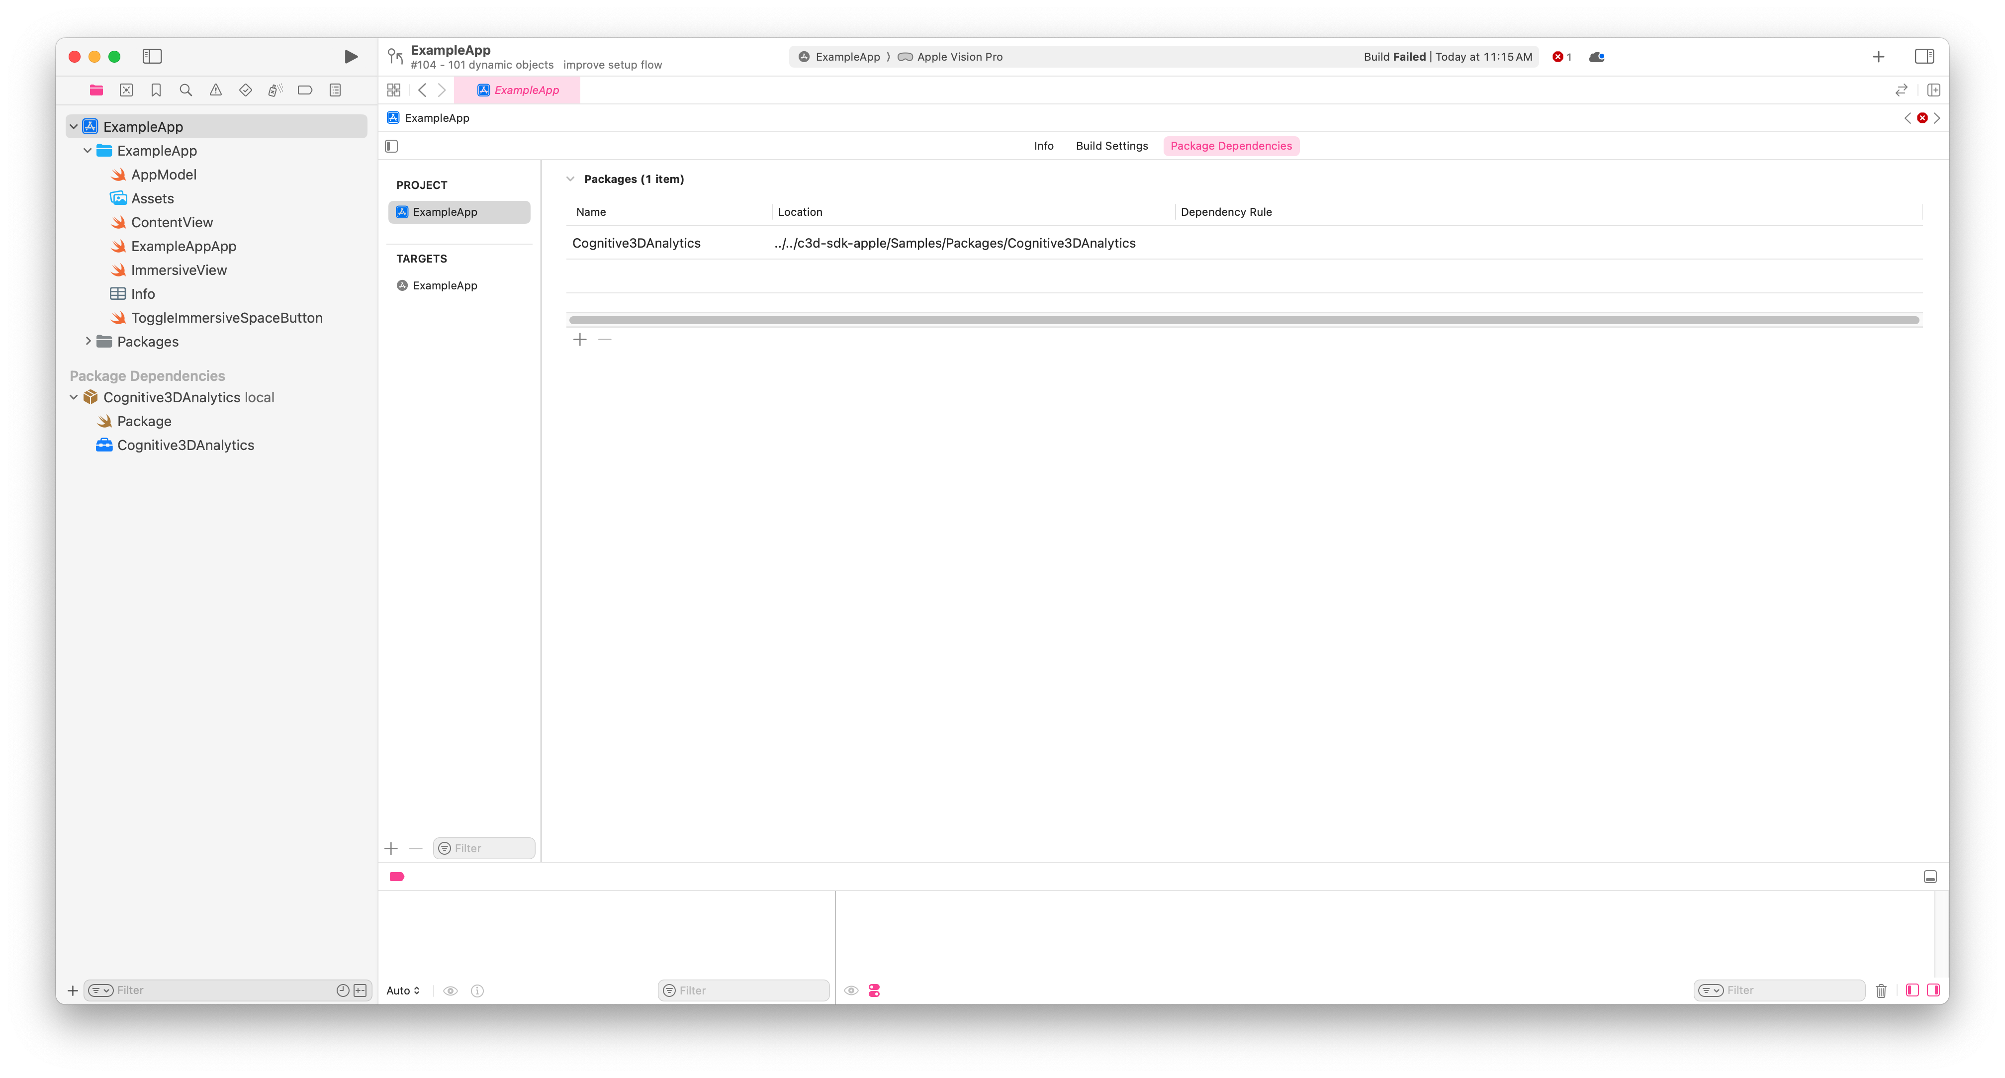Open the Test navigator diamond icon
Viewport: 2005px width, 1078px height.
[245, 90]
